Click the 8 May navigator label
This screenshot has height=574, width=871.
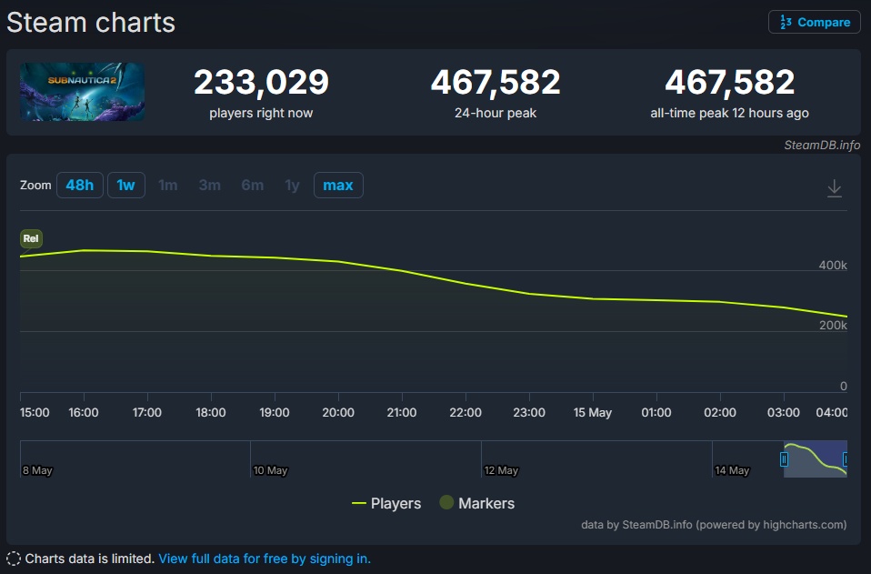pos(37,470)
